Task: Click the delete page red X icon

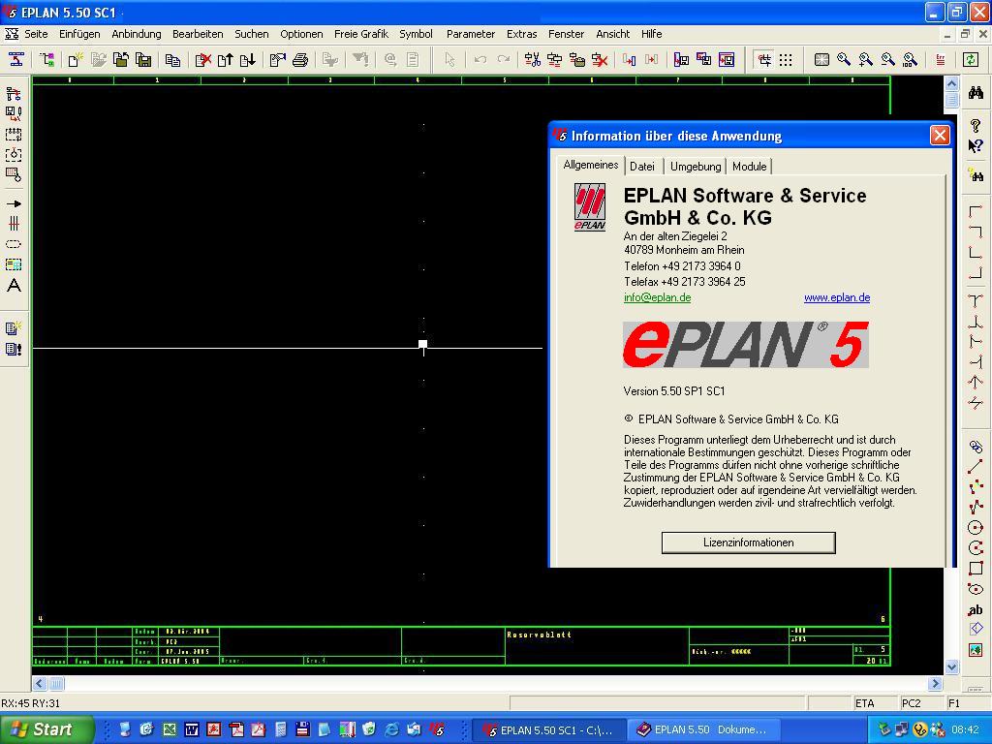Action: (203, 60)
